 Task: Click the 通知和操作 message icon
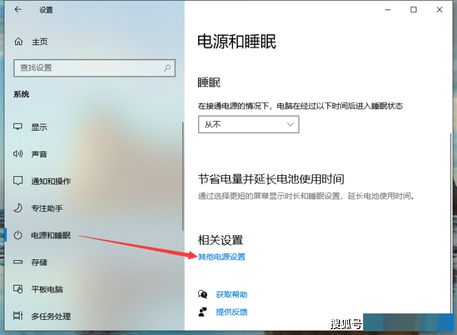click(x=18, y=181)
